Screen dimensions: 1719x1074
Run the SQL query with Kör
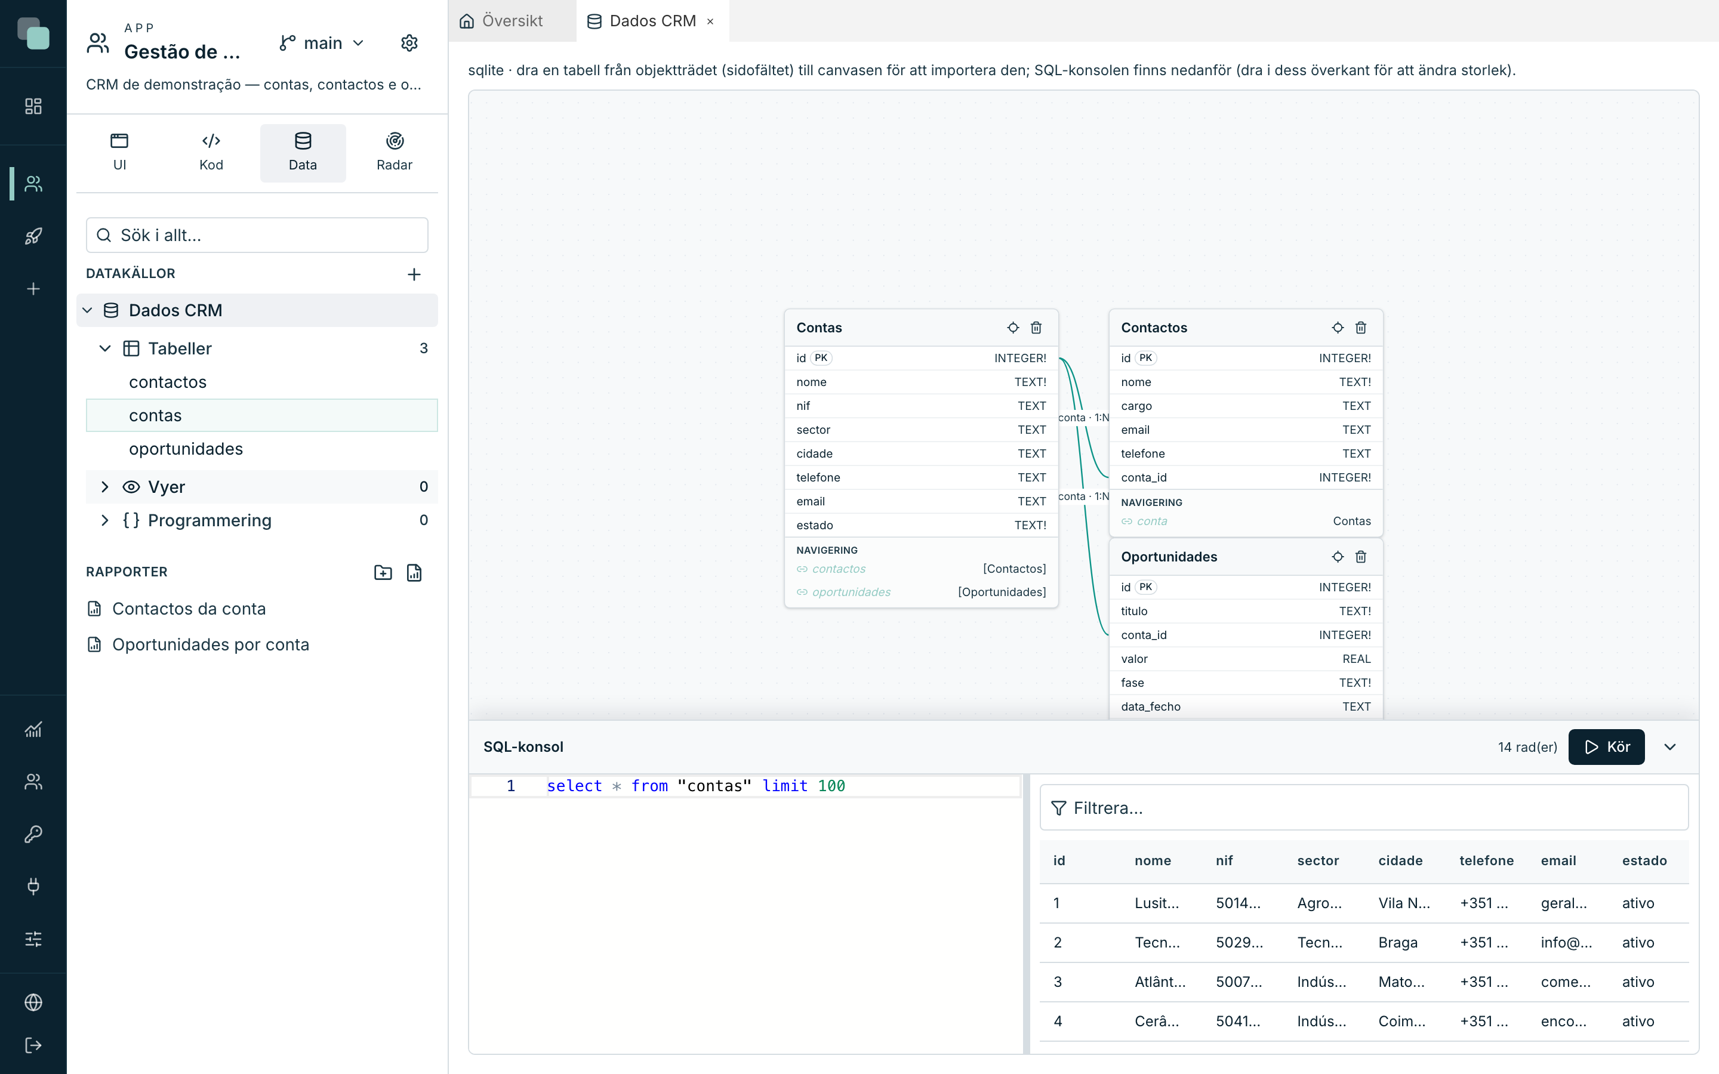(1606, 746)
